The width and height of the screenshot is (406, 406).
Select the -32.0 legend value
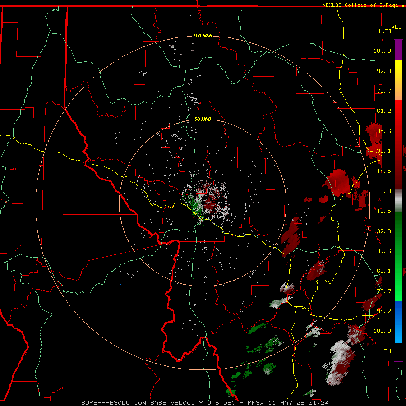point(382,231)
